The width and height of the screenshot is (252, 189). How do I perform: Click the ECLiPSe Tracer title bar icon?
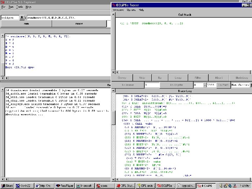[114, 5]
